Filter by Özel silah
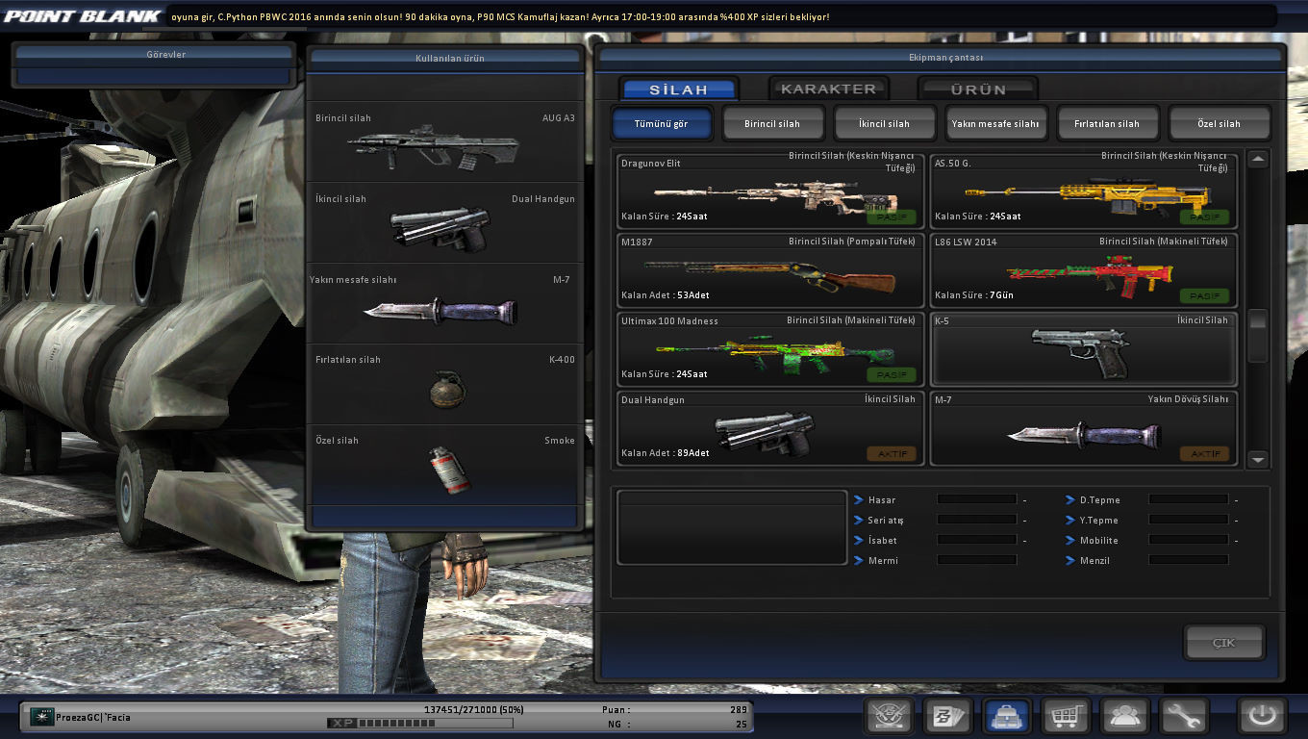This screenshot has height=739, width=1308. point(1220,123)
